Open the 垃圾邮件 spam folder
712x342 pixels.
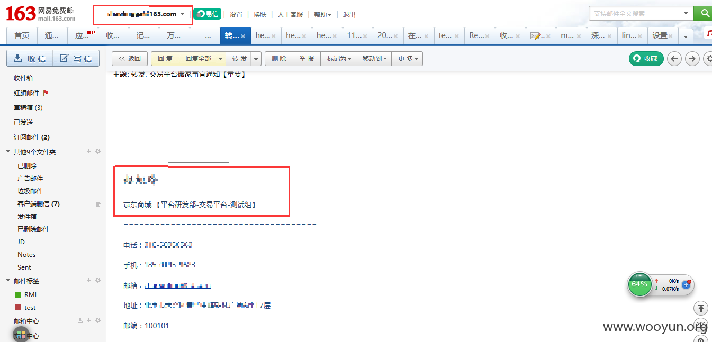[x=30, y=191]
